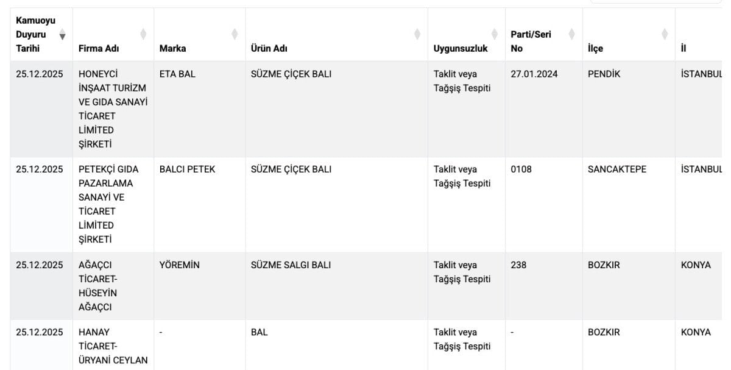
Task: Sort by Ürün Adı using arrow icon
Action: (x=417, y=35)
